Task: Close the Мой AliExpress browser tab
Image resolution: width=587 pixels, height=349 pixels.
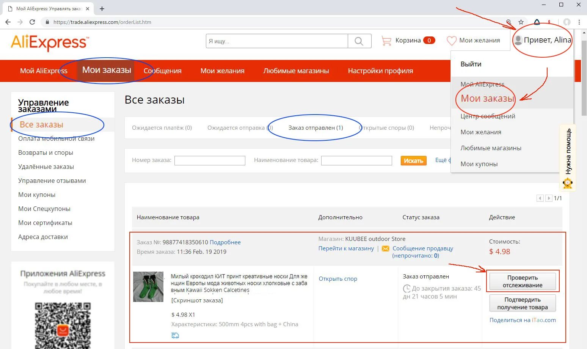Action: [x=88, y=8]
